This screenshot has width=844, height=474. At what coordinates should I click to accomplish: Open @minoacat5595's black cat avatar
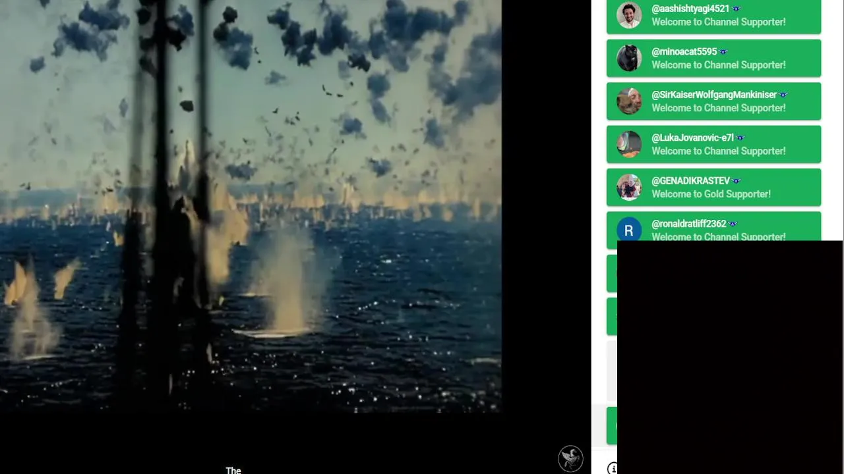[629, 58]
